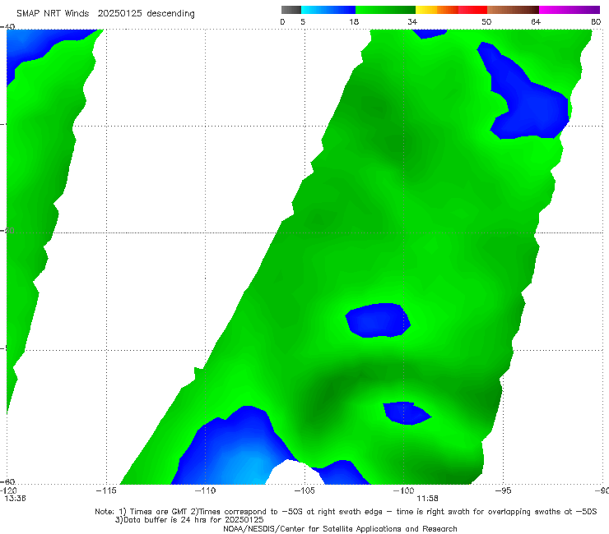Click the 'Data buffer is 24 hrs' note
This screenshot has height=534, width=609.
coord(189,520)
